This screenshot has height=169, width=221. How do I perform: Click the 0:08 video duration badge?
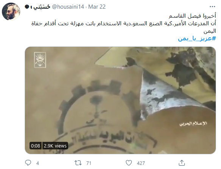coord(36,146)
